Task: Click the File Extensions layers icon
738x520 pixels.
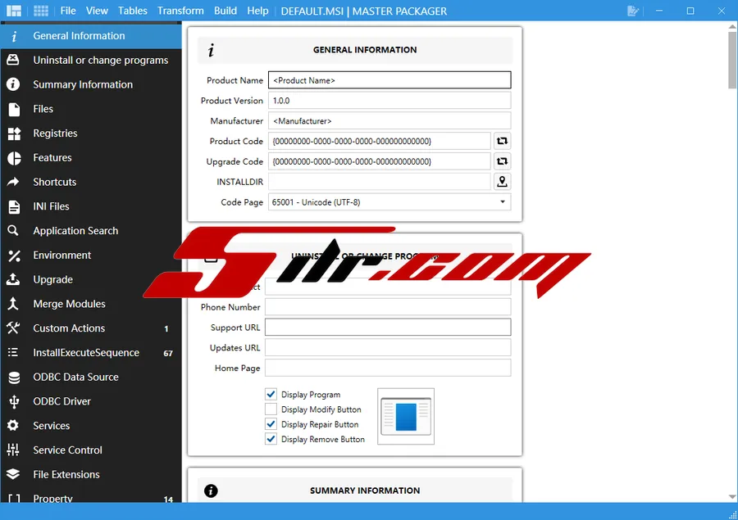Action: [13, 474]
